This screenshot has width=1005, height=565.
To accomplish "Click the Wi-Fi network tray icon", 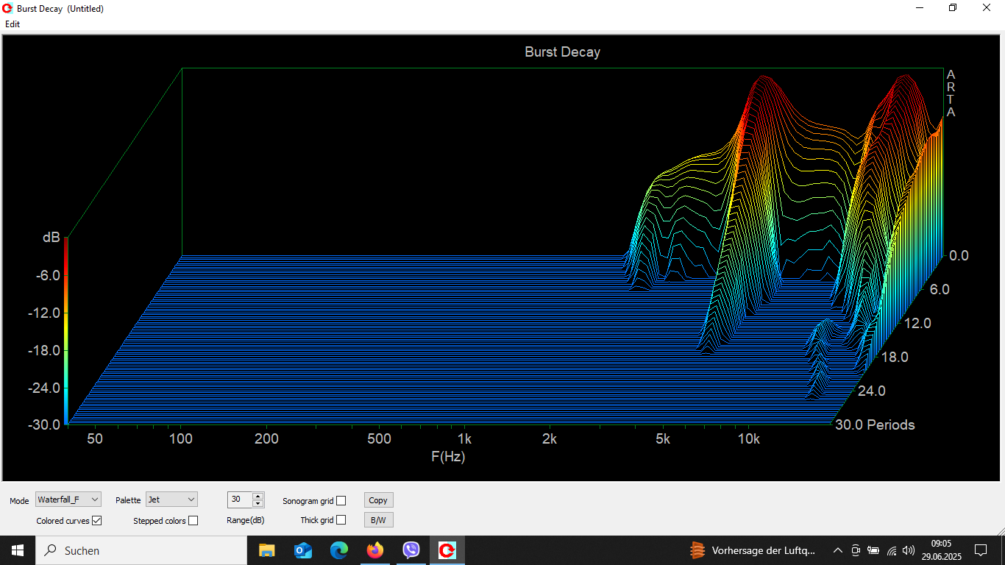I will [x=892, y=550].
